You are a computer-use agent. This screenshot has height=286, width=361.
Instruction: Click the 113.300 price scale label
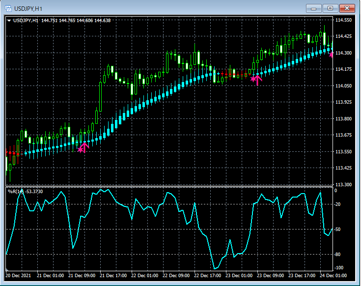click(343, 185)
